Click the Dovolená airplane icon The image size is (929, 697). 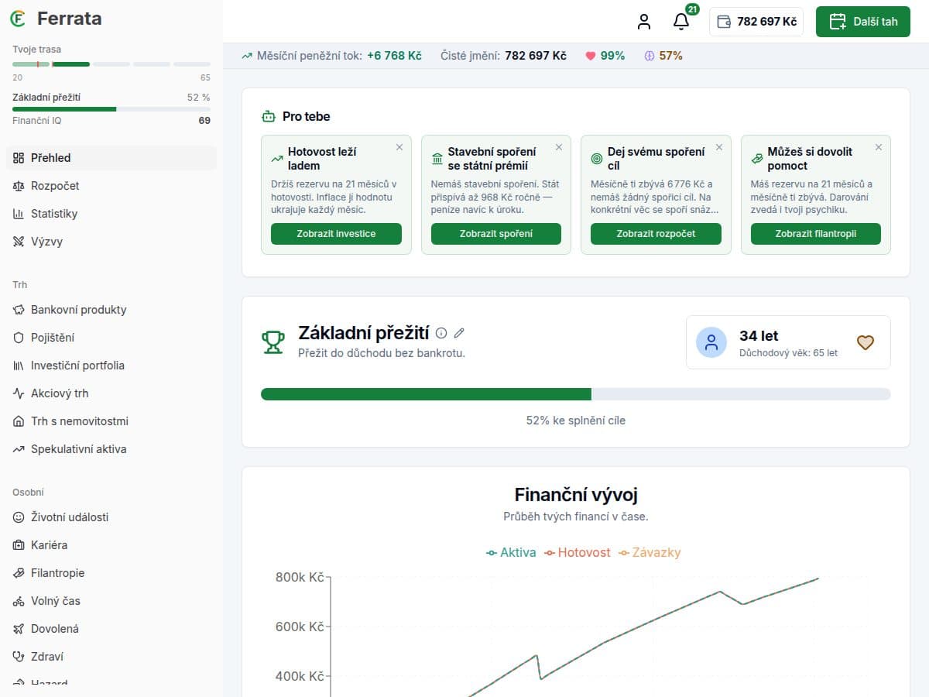[19, 629]
